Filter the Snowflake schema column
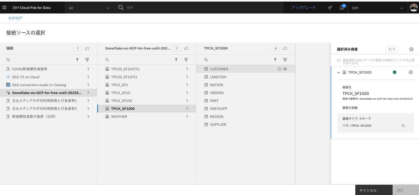419x195 pixels. click(x=186, y=60)
